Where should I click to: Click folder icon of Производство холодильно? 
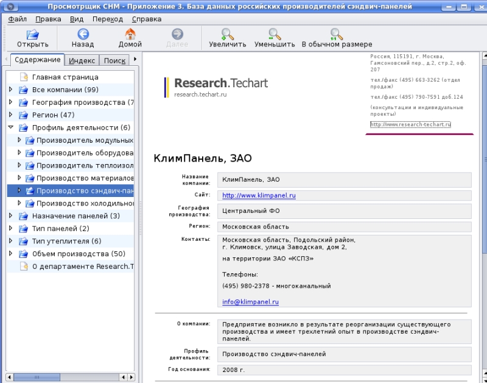pyautogui.click(x=30, y=204)
